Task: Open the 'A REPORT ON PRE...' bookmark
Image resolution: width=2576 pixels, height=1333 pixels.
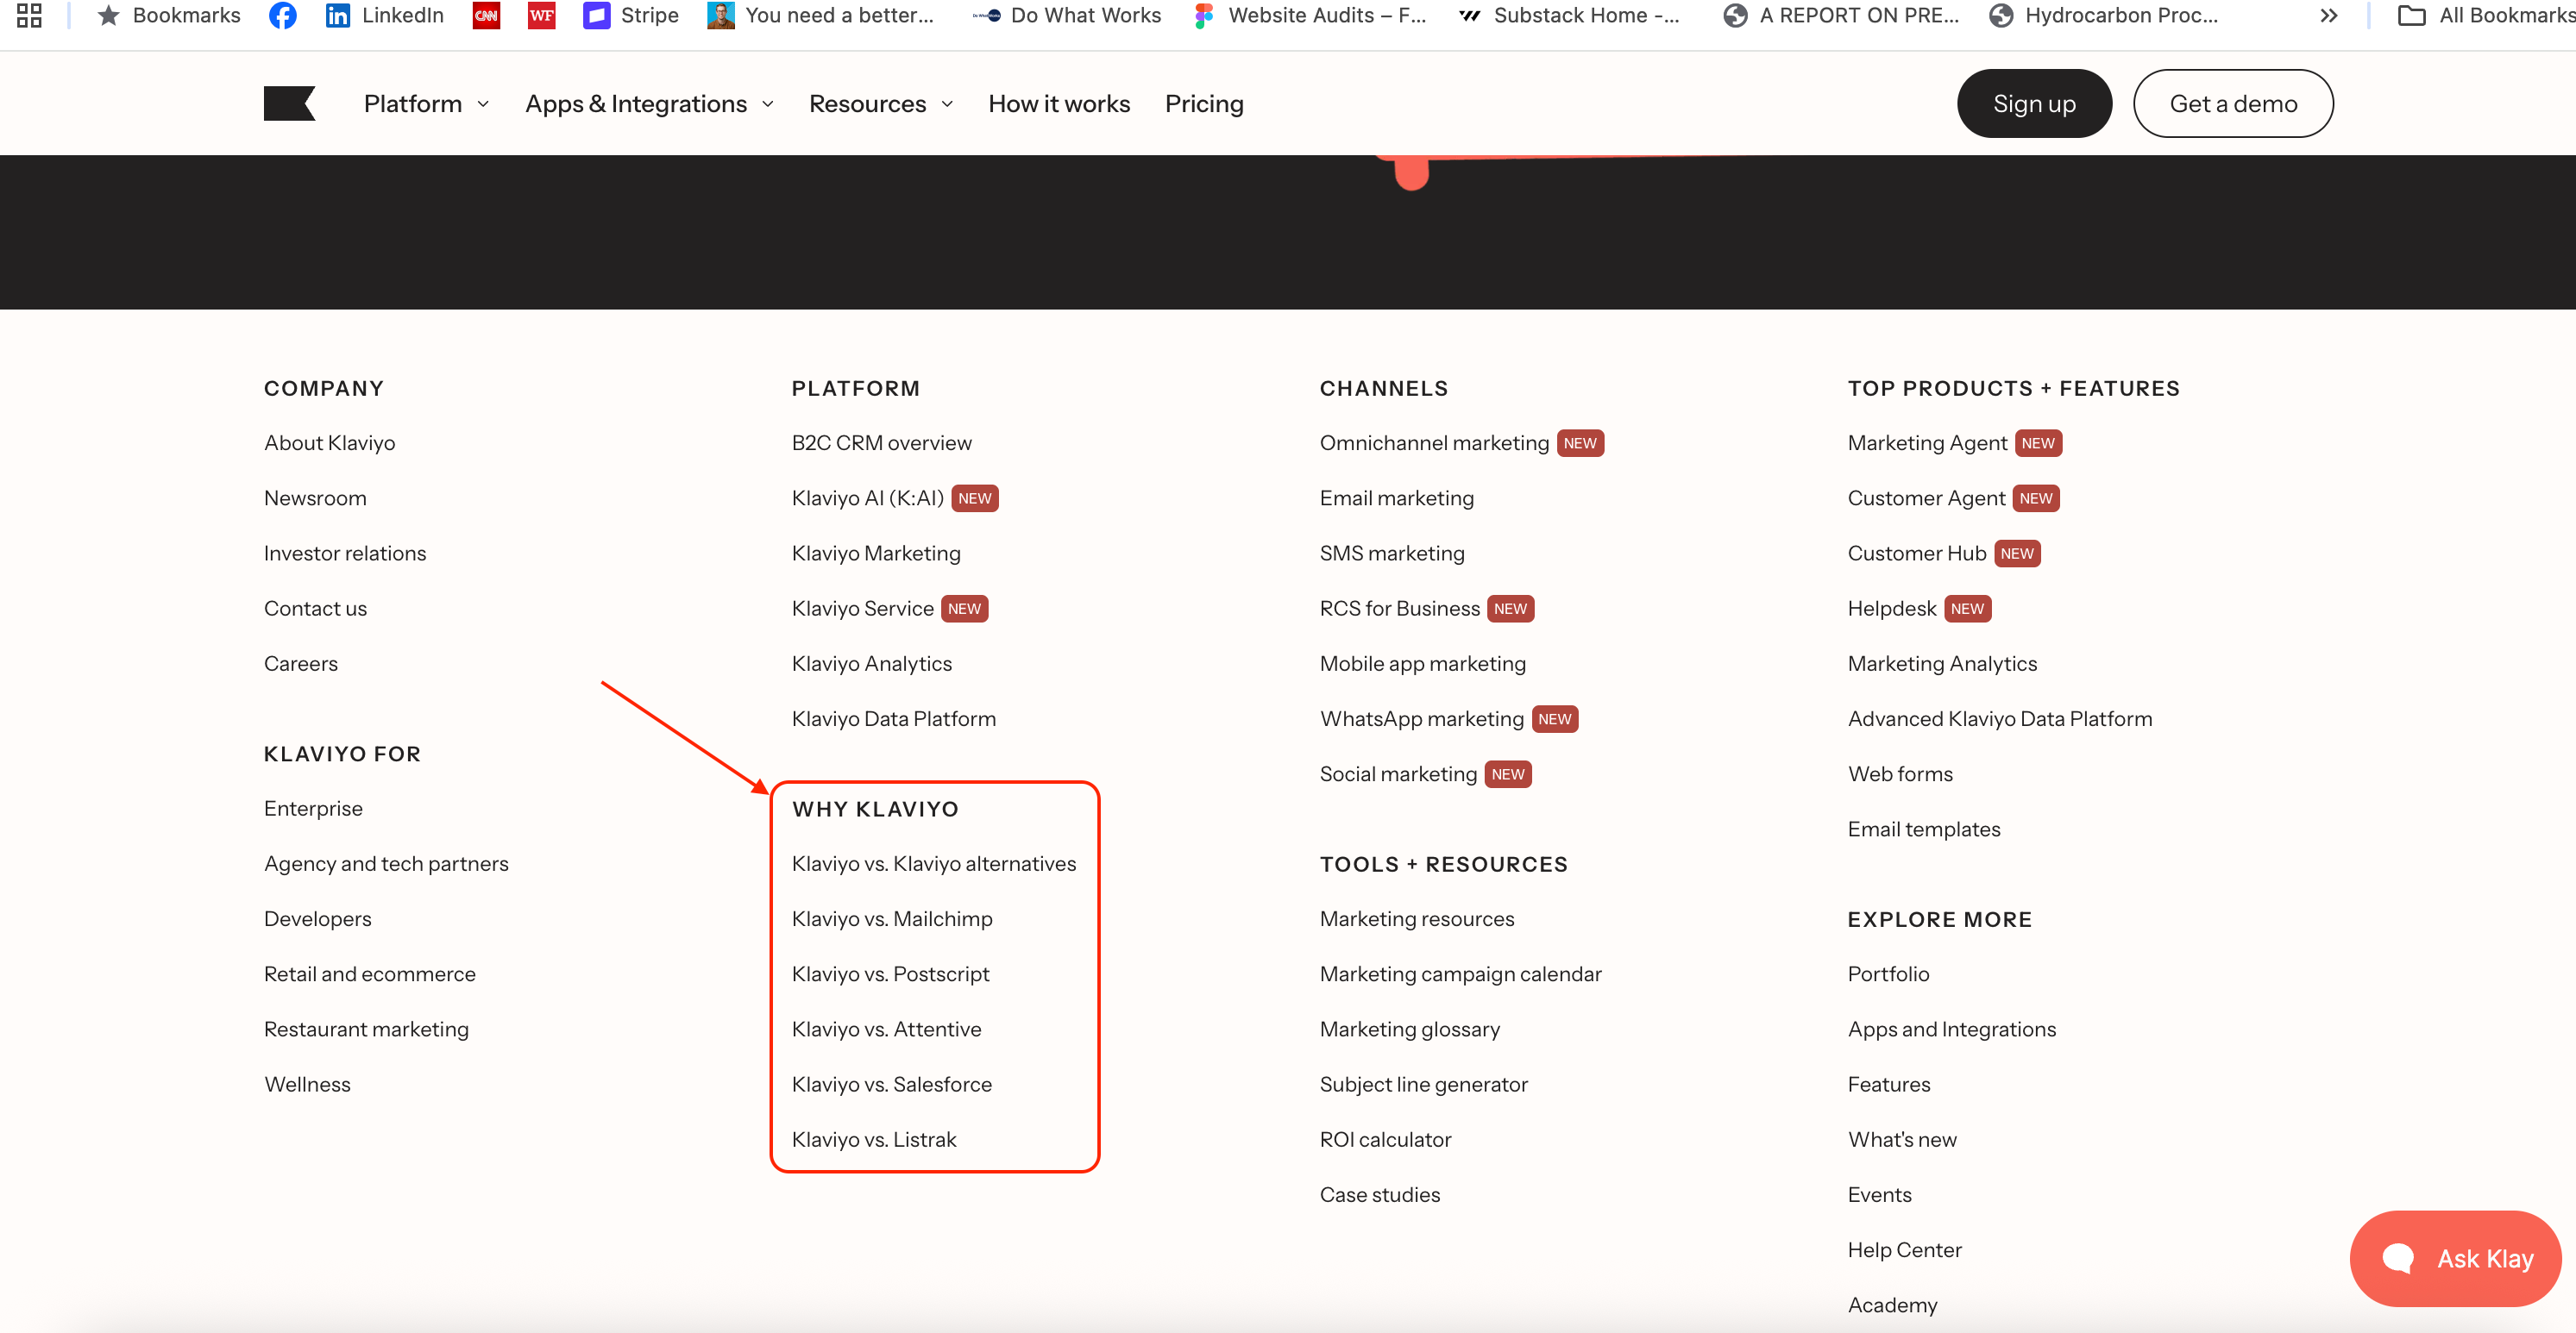Action: click(1841, 15)
